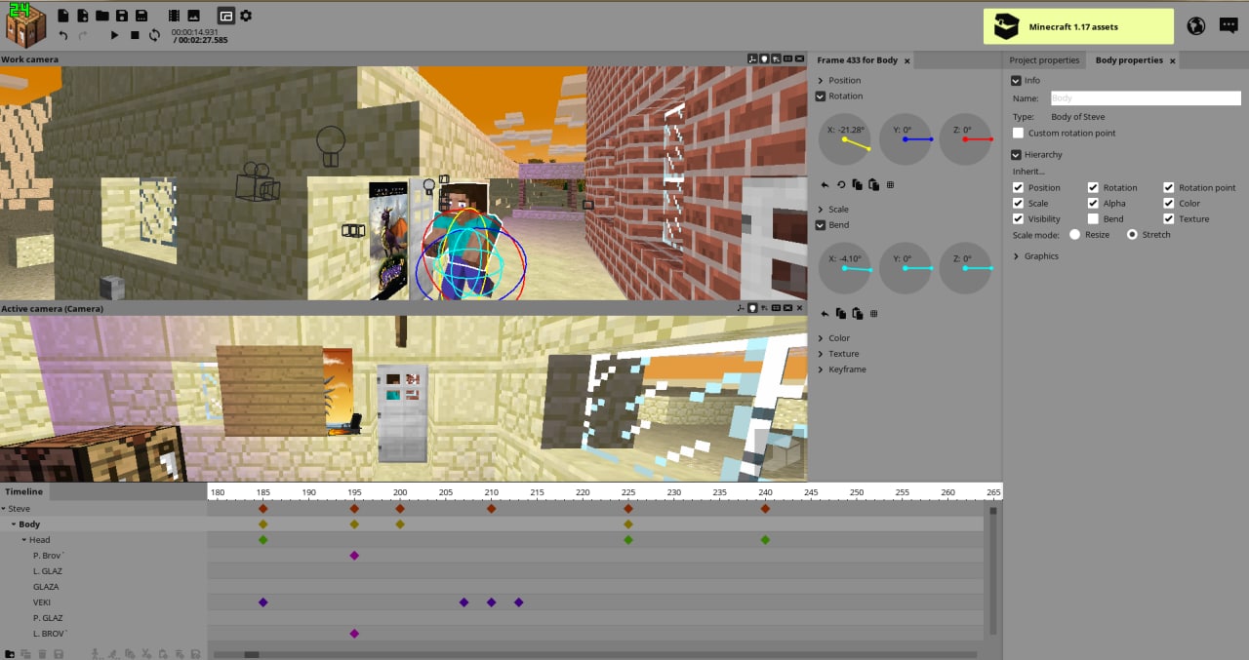Screen dimensions: 1249x660
Task: Click the grid icon in Rotation row
Action: (x=890, y=184)
